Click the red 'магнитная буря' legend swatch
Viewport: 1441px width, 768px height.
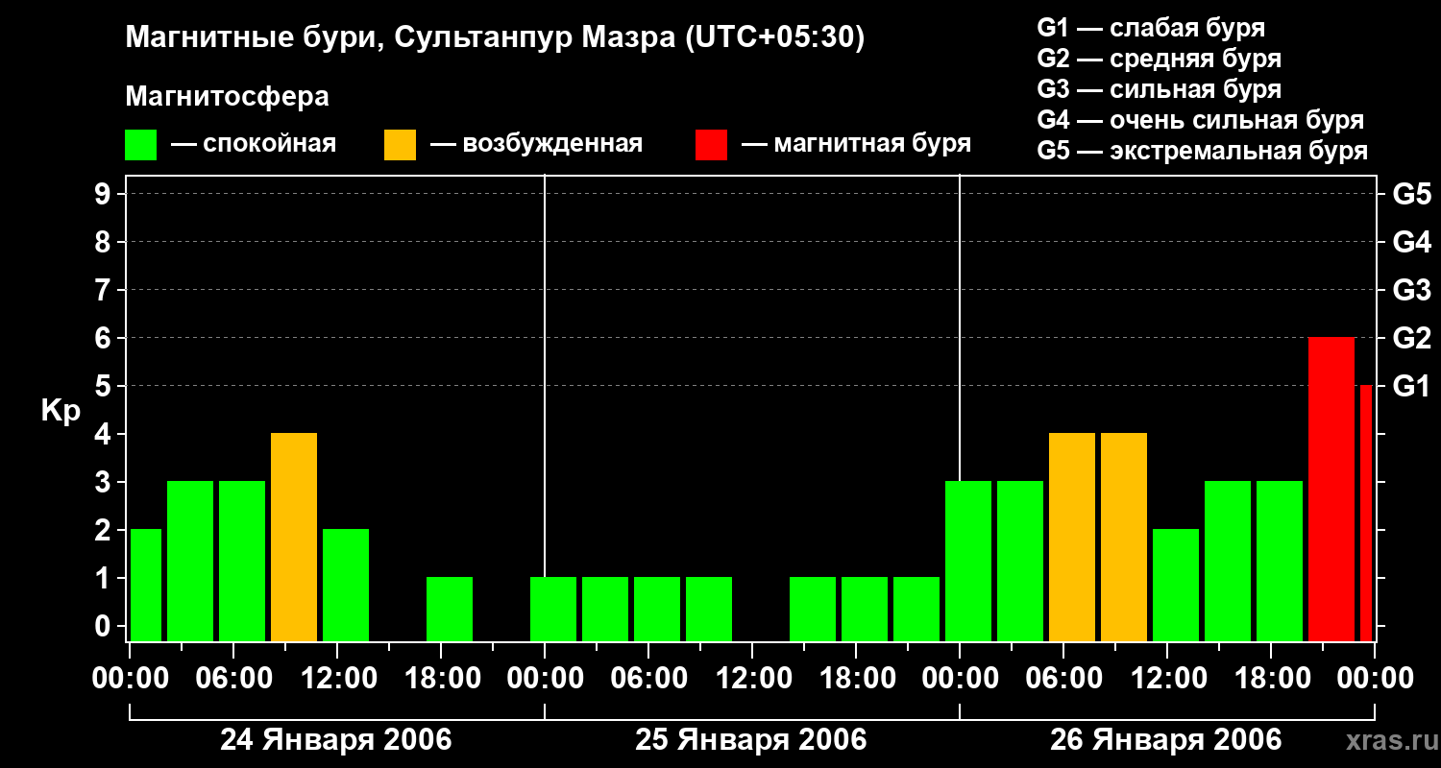(712, 145)
